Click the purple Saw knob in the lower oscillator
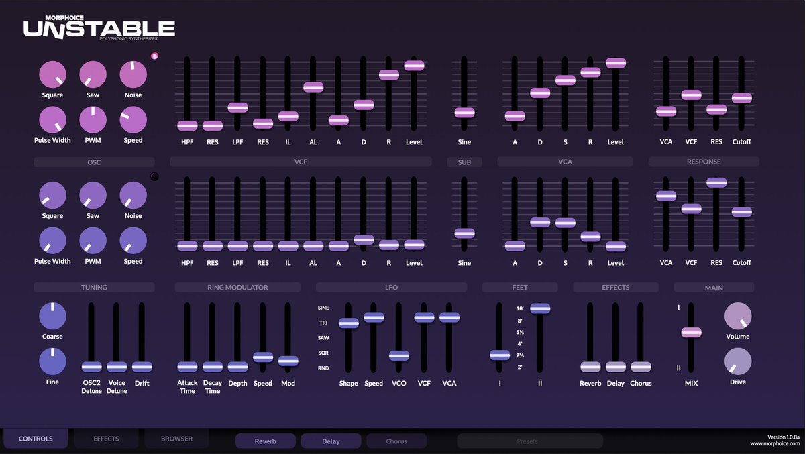Image resolution: width=805 pixels, height=454 pixels. (x=93, y=195)
